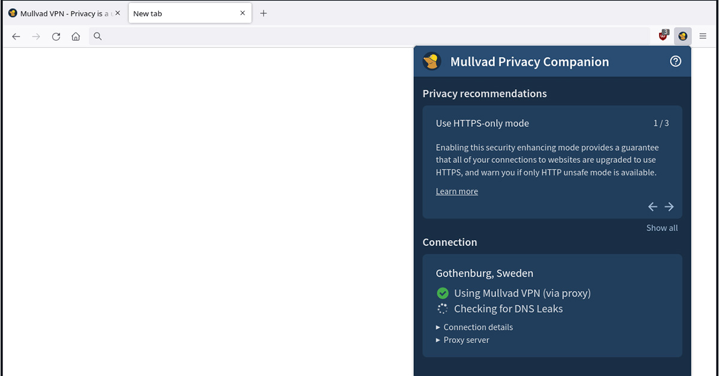
Task: Open a new tab with plus button
Action: point(264,13)
